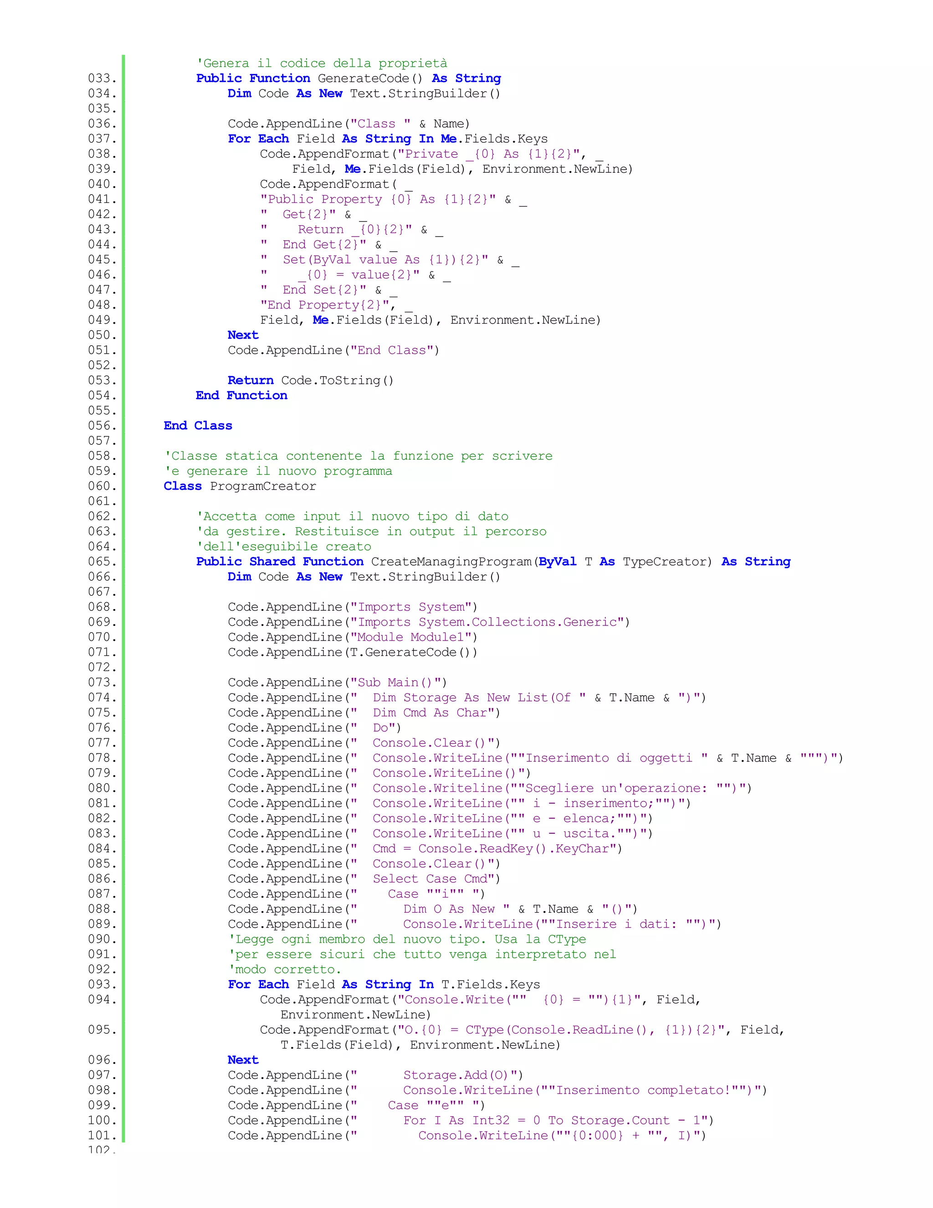Click comment 'dell'eseguibile creato' on line 064
Screen dimensions: 933x1208
tap(284, 547)
